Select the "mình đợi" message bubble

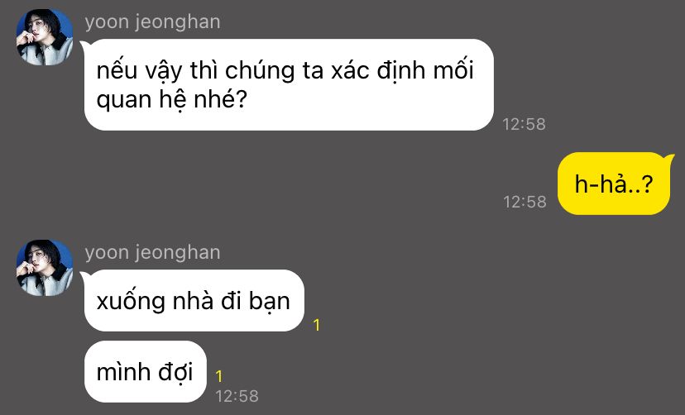(x=145, y=372)
